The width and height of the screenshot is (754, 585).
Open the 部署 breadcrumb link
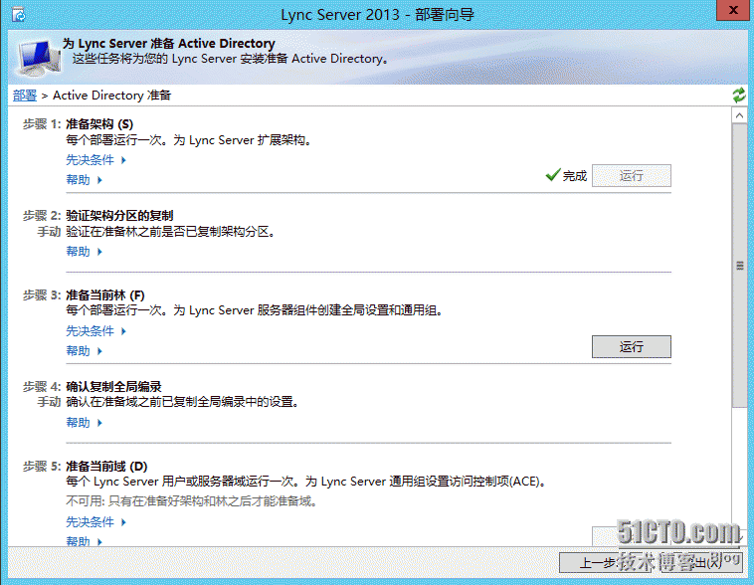coord(25,96)
